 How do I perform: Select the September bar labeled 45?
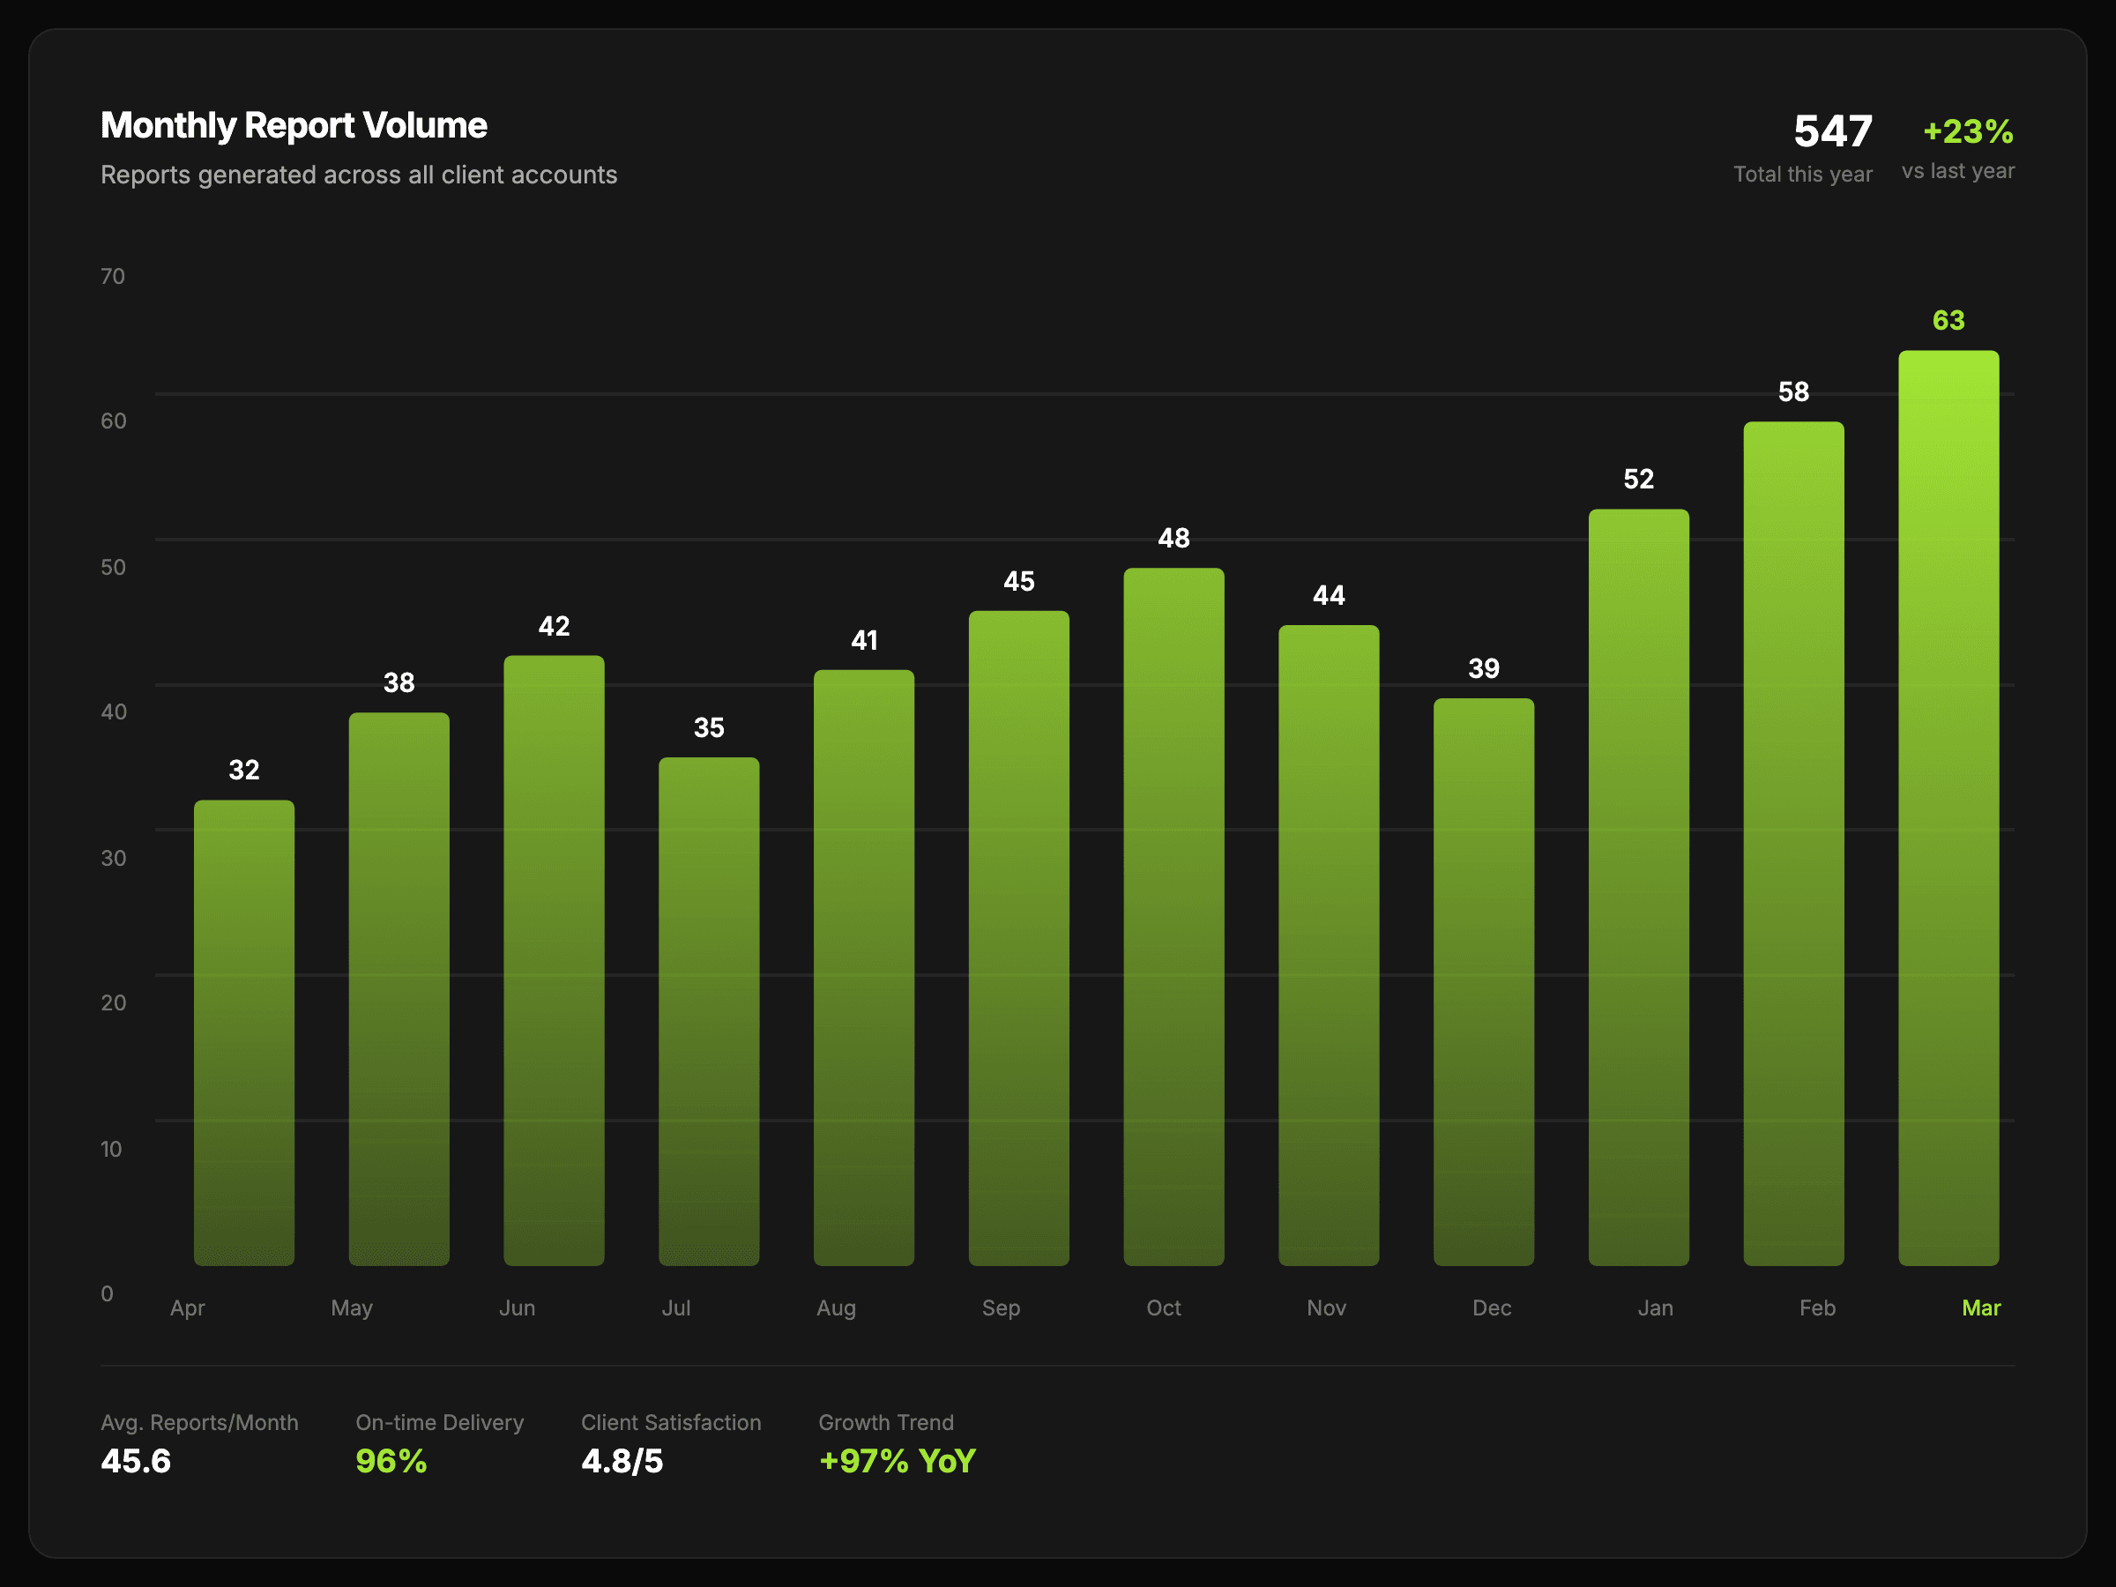pyautogui.click(x=1019, y=938)
